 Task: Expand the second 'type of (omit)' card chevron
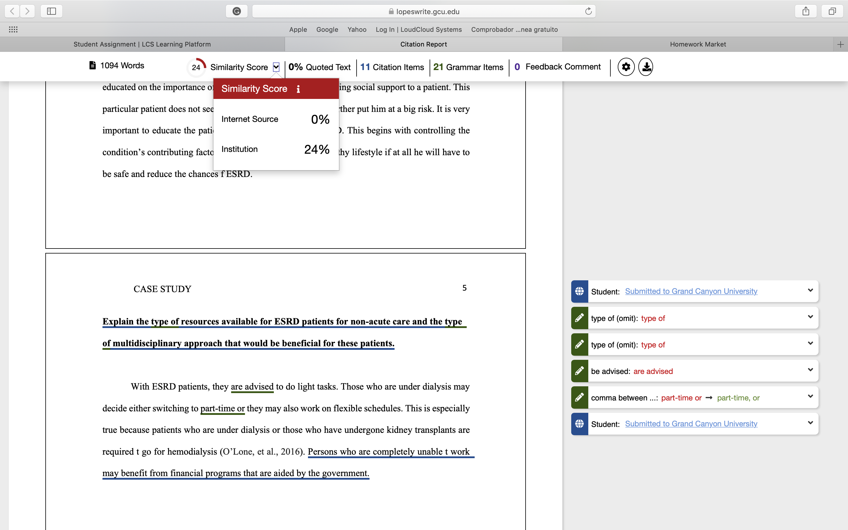pos(810,343)
